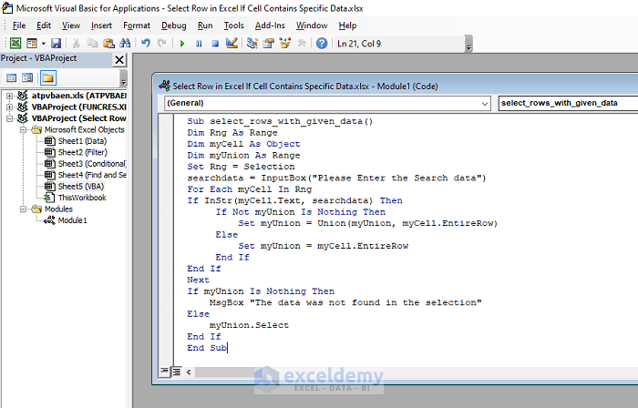Click the Break pause icon
Image resolution: width=638 pixels, height=408 pixels.
[x=199, y=44]
